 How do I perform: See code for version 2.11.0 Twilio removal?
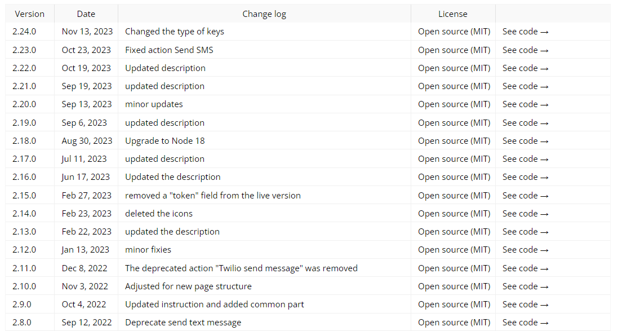[525, 268]
